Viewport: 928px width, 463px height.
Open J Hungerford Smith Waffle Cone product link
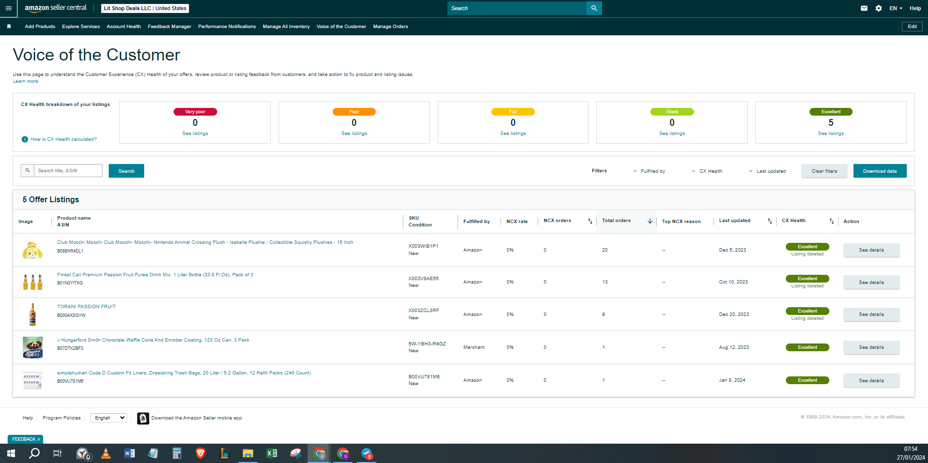(x=153, y=340)
